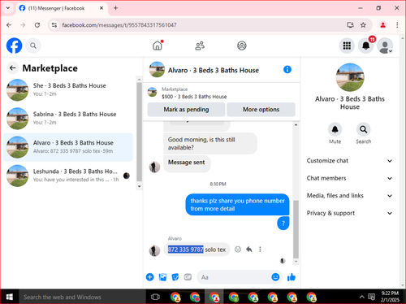Click 'Good morning, is this still available?' message
This screenshot has height=304, width=406.
(210, 144)
